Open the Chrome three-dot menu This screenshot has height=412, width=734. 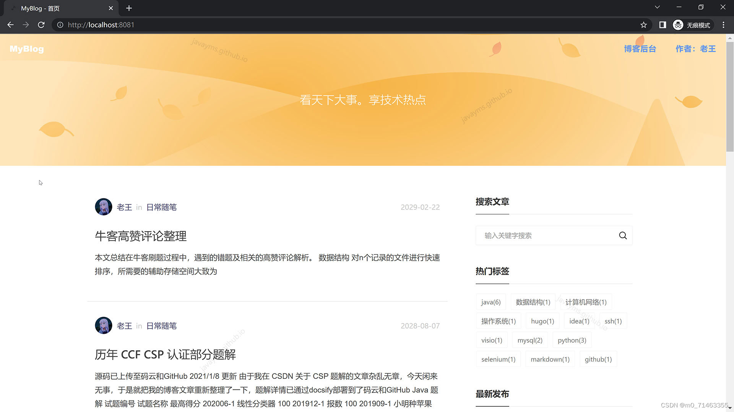coord(723,25)
